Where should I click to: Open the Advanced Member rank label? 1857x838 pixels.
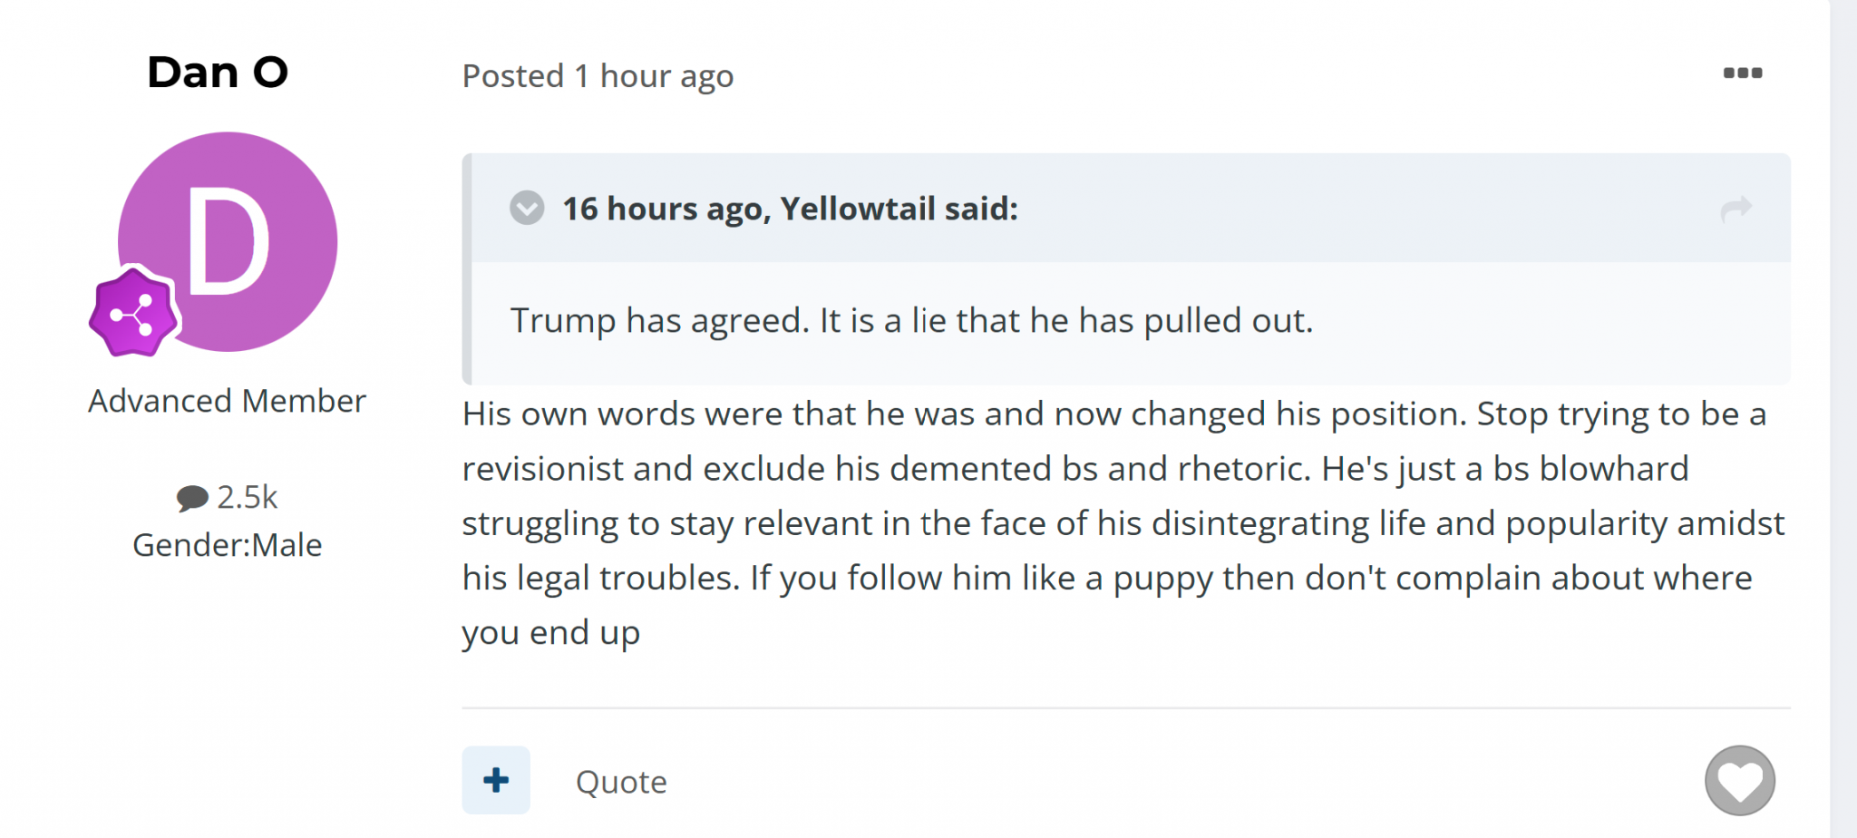pos(227,401)
